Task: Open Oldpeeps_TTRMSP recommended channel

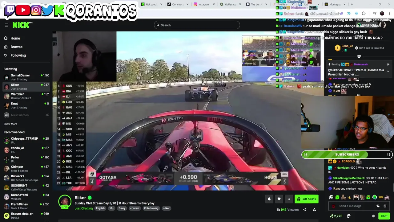Action: 26,140
